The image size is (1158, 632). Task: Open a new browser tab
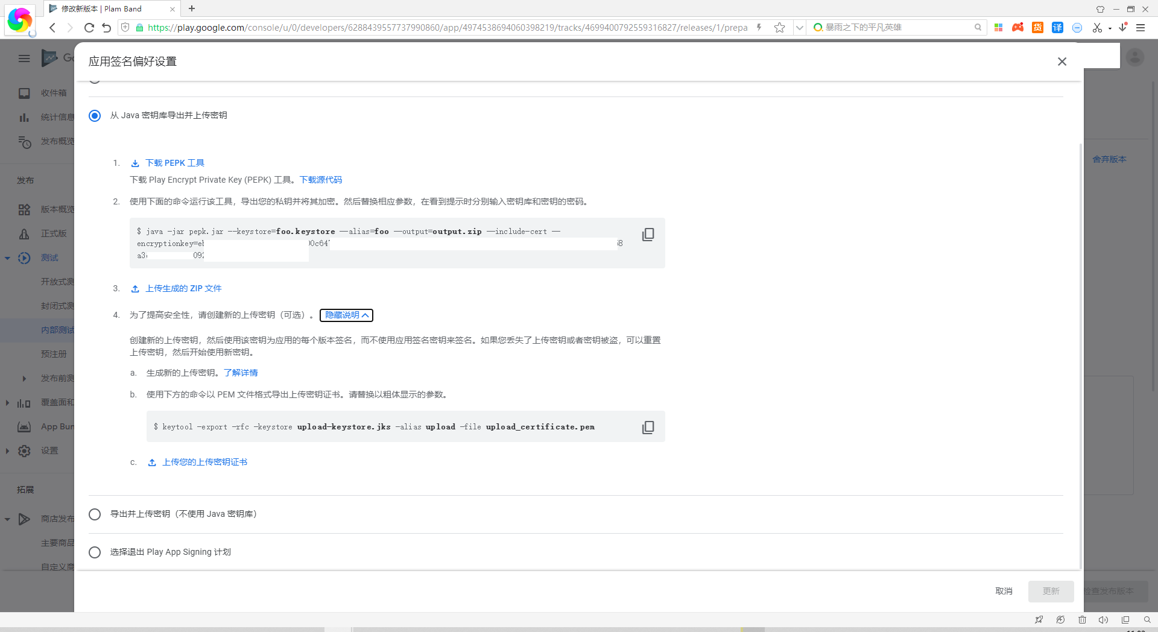pyautogui.click(x=192, y=8)
